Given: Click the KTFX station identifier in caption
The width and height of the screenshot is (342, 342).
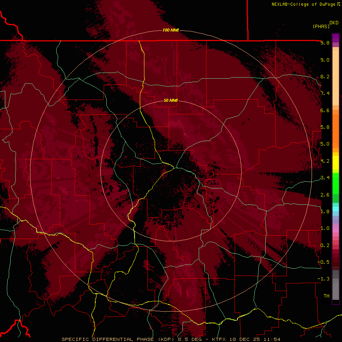Looking at the screenshot, I should coord(219,339).
